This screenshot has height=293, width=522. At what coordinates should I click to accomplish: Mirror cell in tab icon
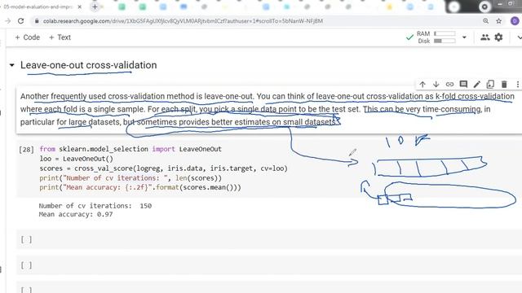pyautogui.click(x=490, y=85)
